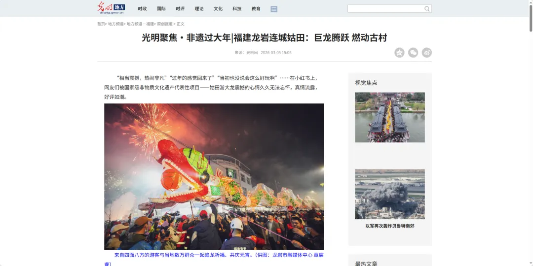Open 时评 navigation item
533x266 pixels.
(180, 9)
